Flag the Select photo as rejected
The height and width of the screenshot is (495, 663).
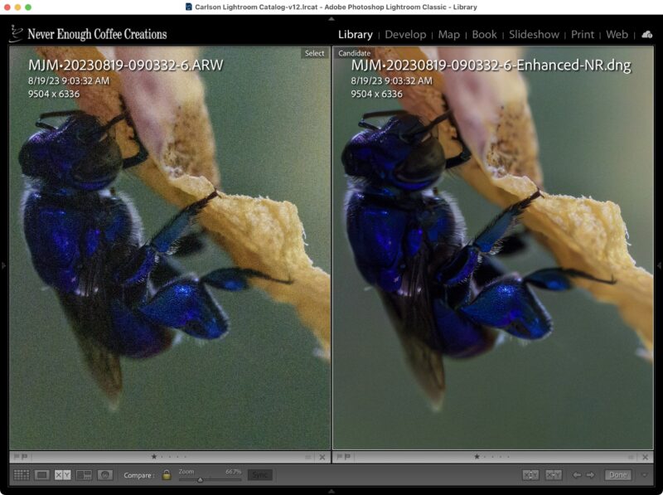[25, 457]
